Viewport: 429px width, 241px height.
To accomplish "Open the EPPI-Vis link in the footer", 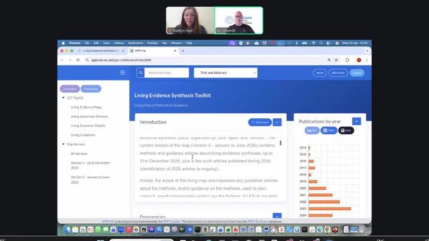I will click(109, 221).
